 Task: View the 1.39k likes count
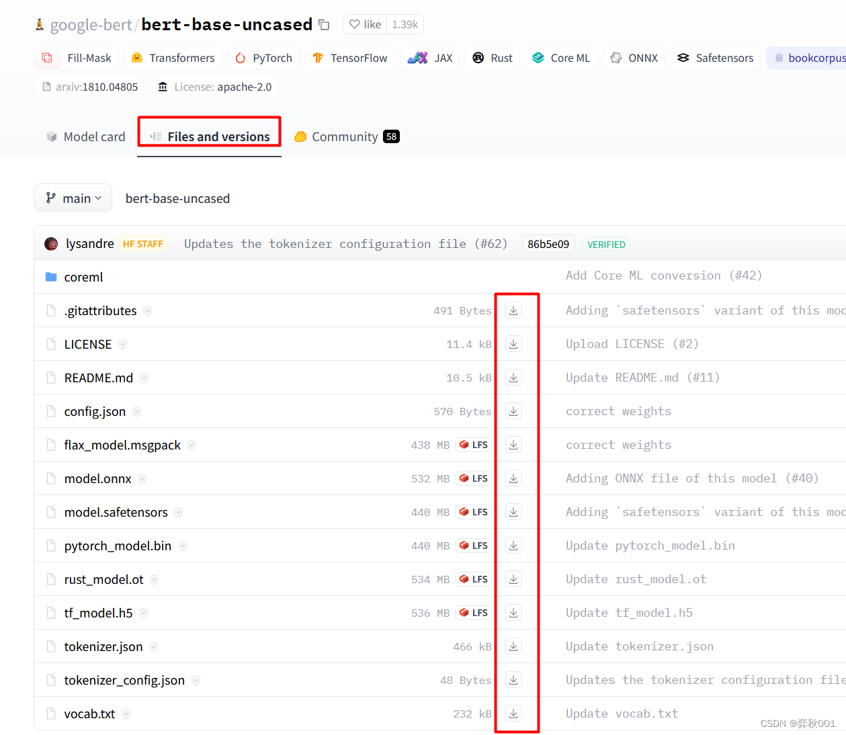[405, 25]
